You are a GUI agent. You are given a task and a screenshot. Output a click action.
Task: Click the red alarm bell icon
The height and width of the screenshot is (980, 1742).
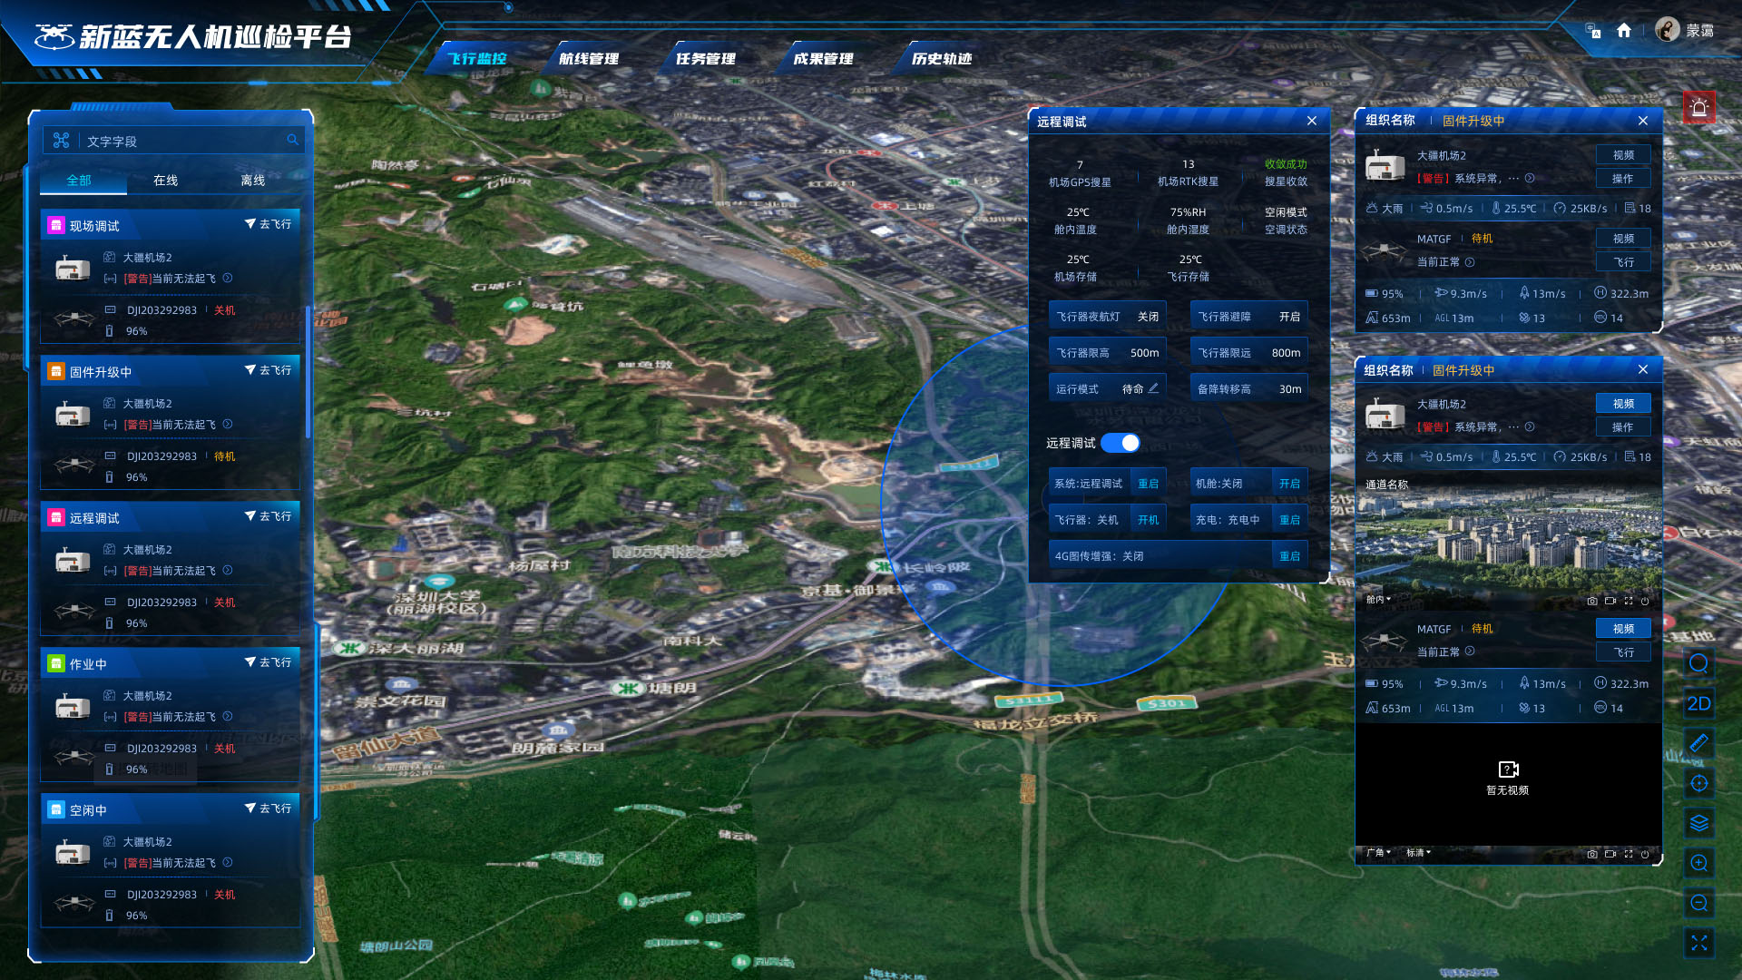[1699, 108]
